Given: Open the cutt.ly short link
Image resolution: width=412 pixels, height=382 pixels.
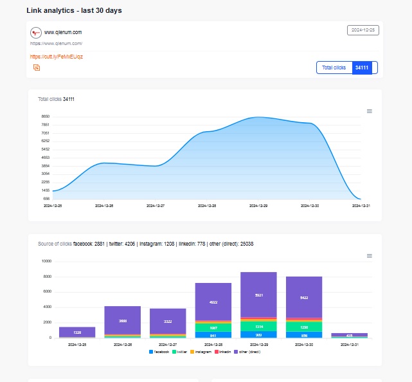Looking at the screenshot, I should (x=57, y=57).
